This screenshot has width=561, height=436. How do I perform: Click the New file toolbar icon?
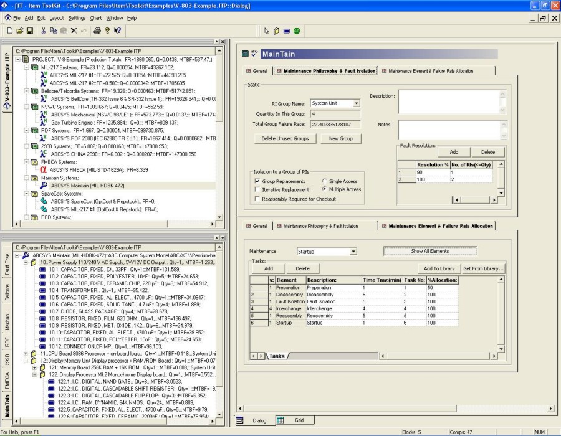tap(9, 31)
